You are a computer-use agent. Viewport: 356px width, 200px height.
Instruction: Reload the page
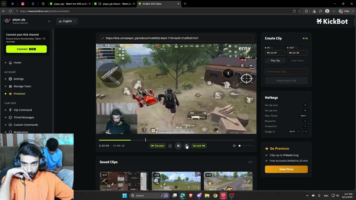tap(10, 11)
